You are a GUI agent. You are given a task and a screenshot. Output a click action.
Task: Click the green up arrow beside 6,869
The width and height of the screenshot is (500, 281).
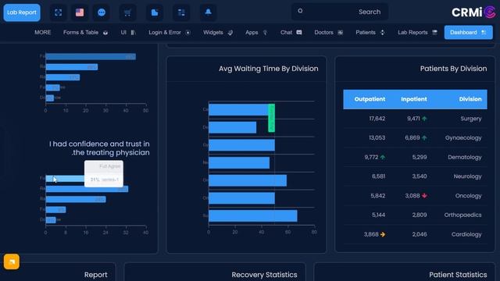pos(424,138)
